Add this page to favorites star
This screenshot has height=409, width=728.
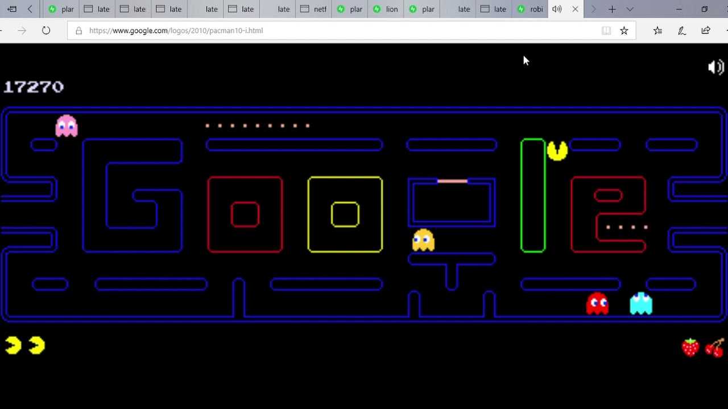coord(624,31)
